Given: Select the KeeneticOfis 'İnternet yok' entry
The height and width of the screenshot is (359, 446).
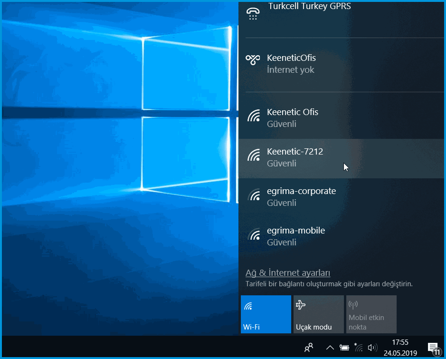Looking at the screenshot, I should tap(291, 70).
